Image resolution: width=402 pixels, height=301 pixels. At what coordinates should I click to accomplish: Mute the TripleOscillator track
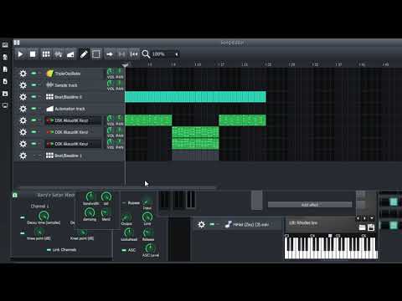click(33, 74)
